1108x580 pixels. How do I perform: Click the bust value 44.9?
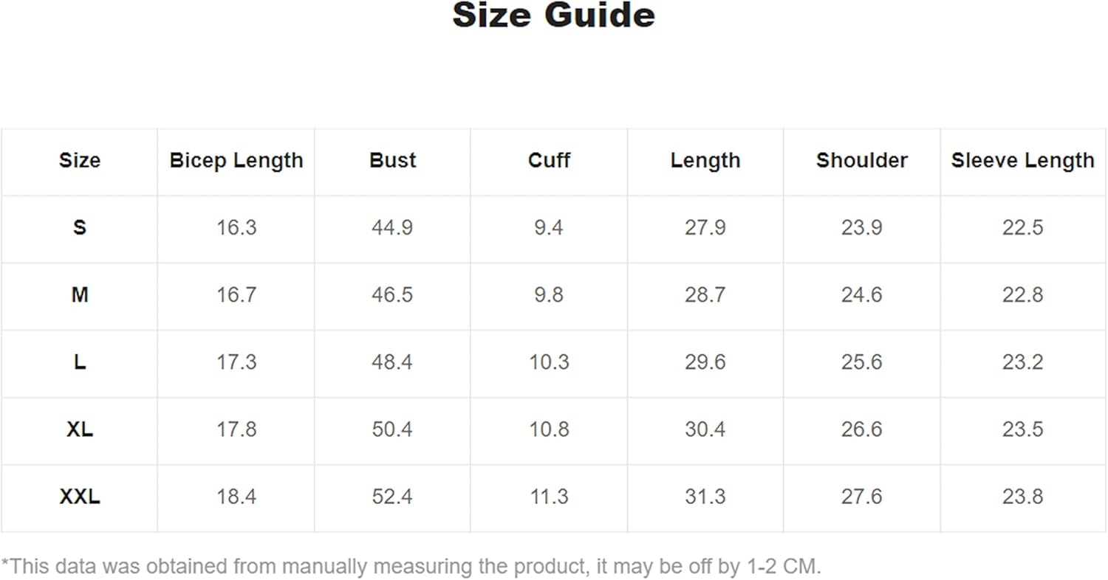[x=392, y=228]
